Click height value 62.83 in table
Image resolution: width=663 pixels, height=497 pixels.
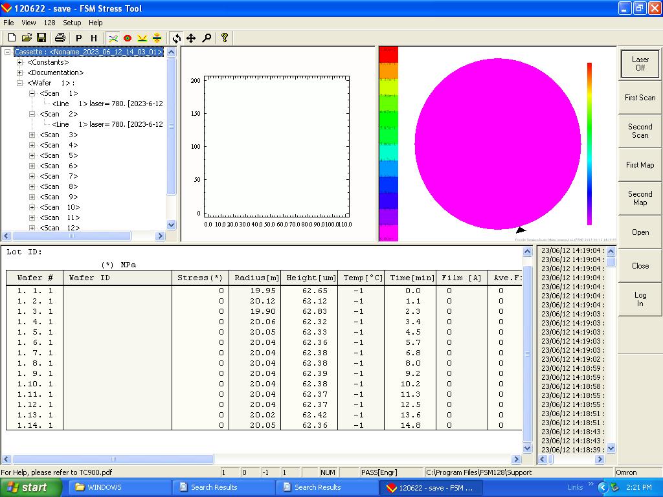point(315,311)
